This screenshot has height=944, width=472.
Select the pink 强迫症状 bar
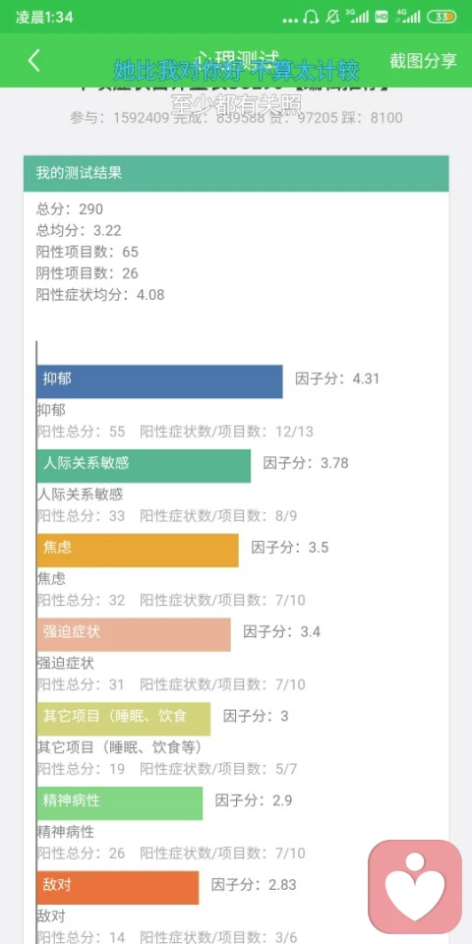(134, 634)
